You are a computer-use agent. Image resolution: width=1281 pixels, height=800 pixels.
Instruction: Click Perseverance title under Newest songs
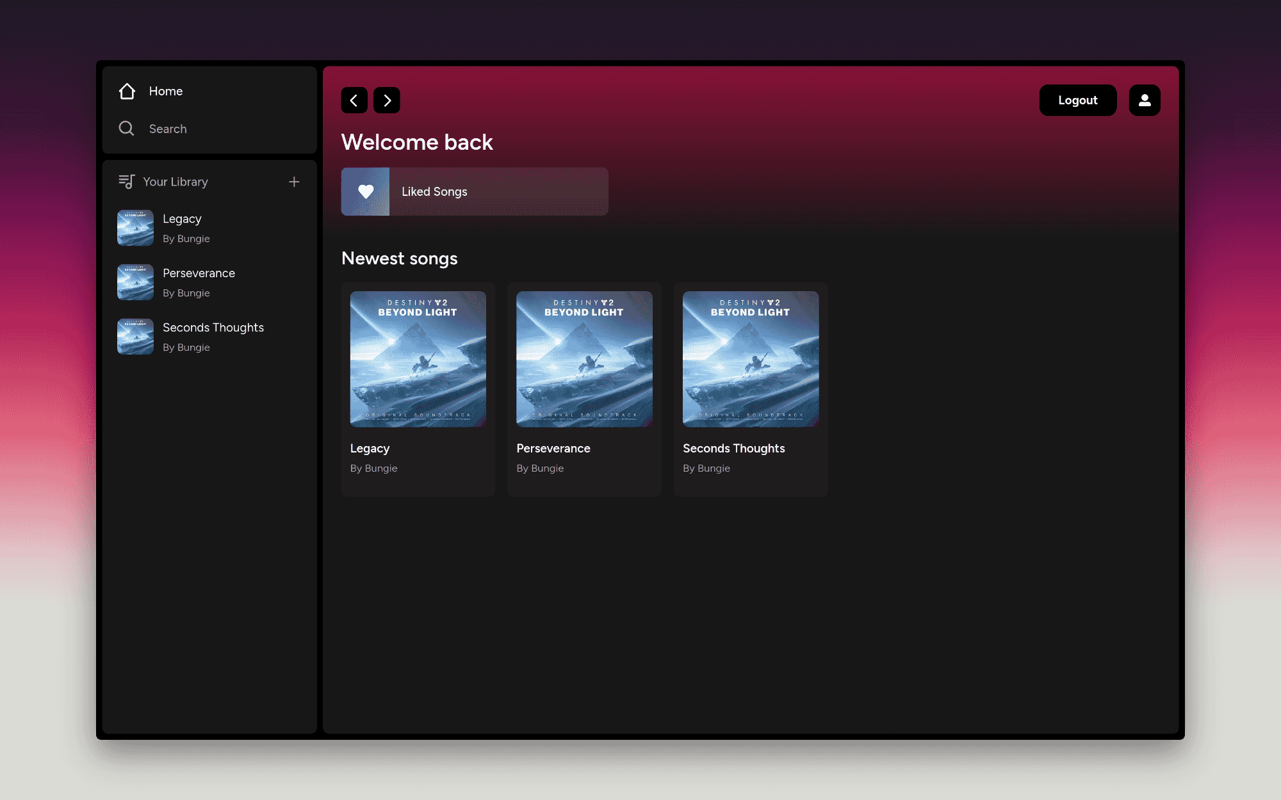point(553,449)
